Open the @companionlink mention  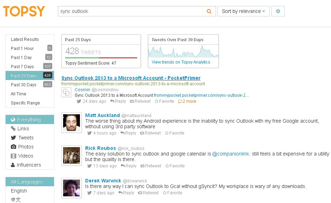[230, 154]
